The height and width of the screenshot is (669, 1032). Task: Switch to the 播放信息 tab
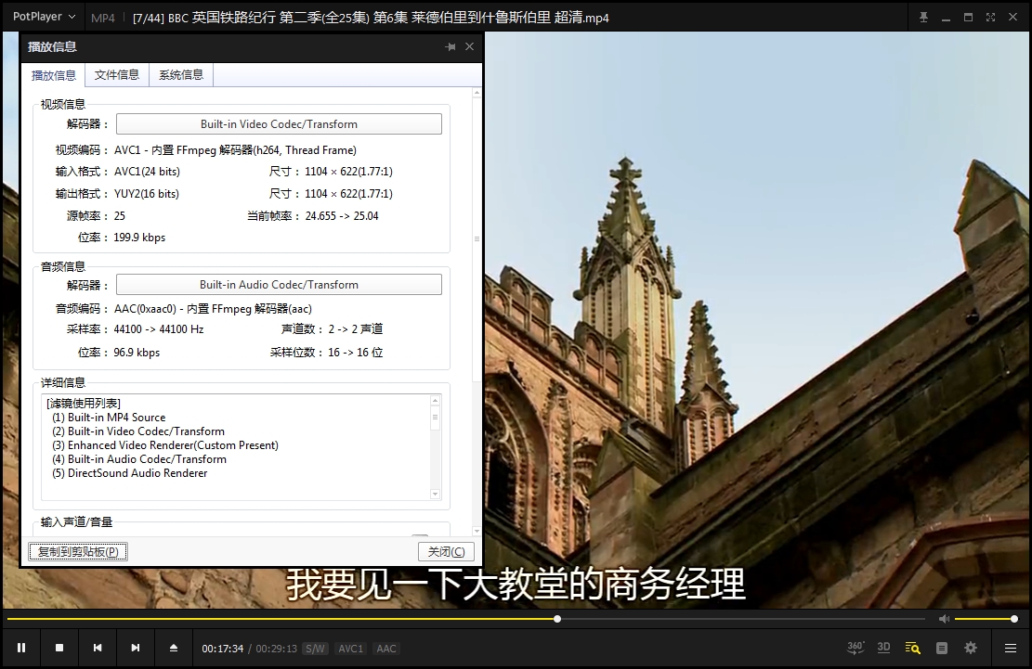pos(53,75)
